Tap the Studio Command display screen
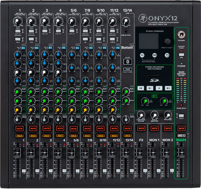 [x=148, y=41]
